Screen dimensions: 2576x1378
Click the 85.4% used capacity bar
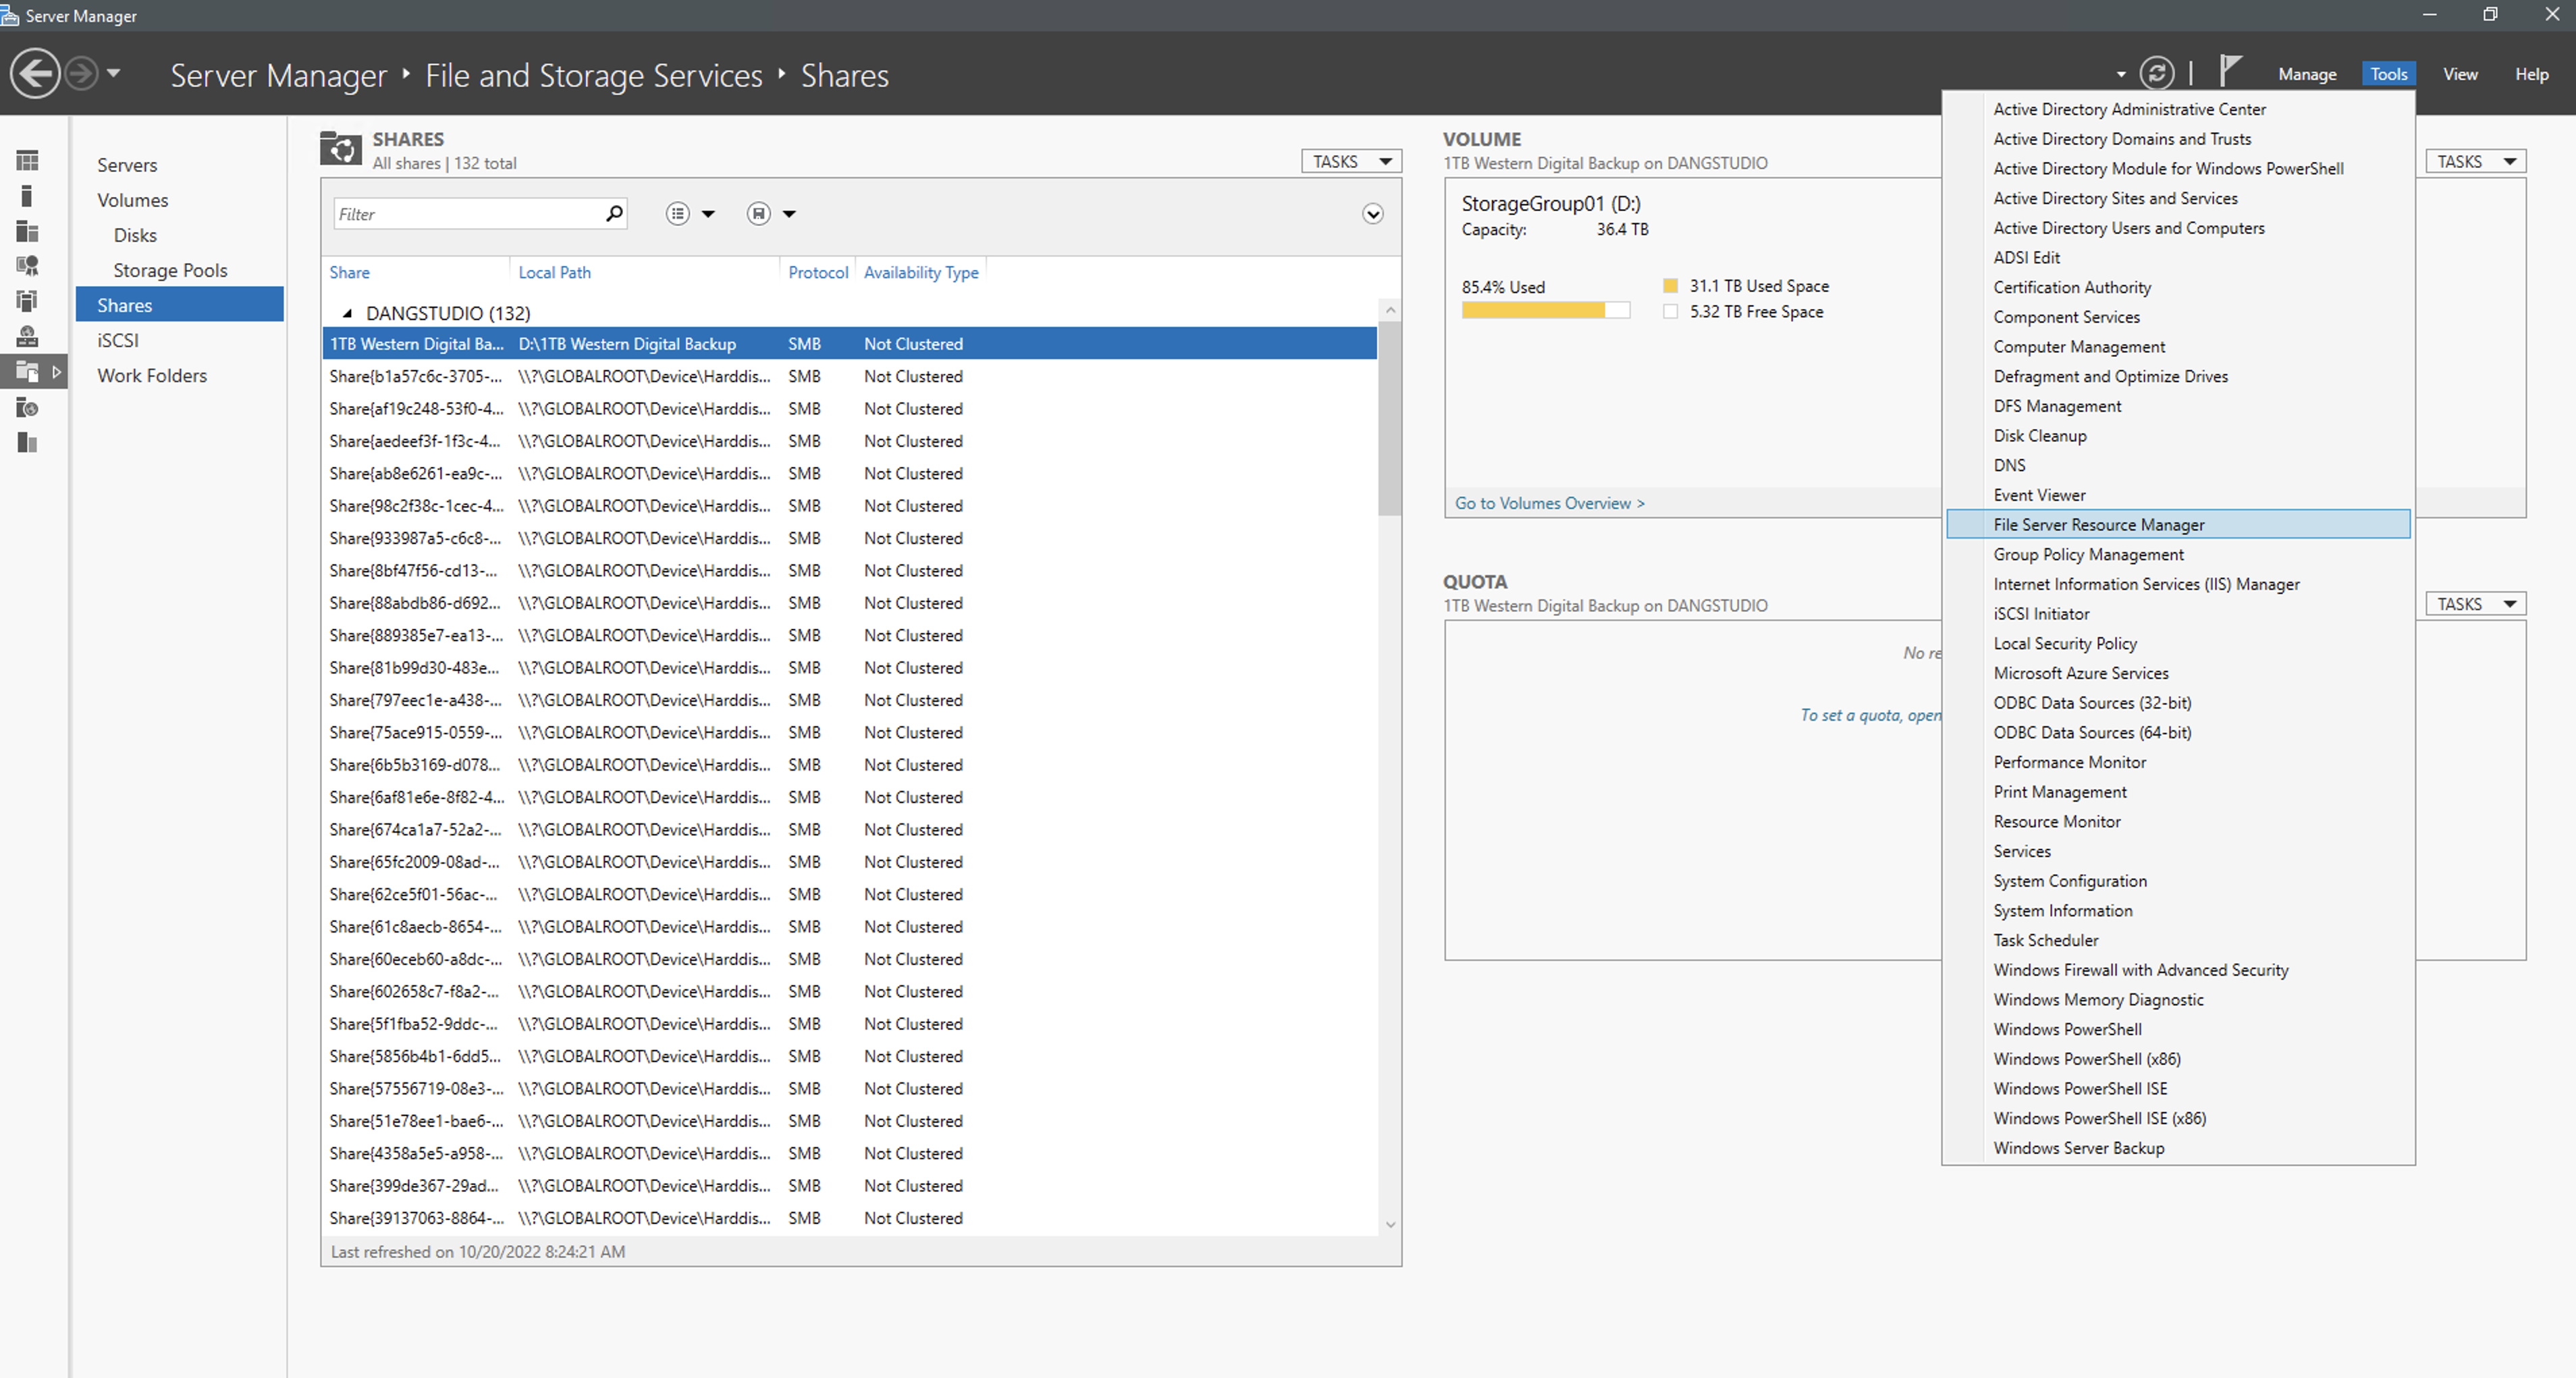click(1545, 310)
